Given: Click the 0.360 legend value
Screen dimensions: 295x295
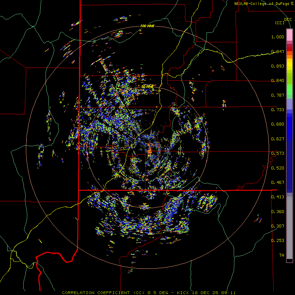Looking at the screenshot, I should tap(278, 211).
